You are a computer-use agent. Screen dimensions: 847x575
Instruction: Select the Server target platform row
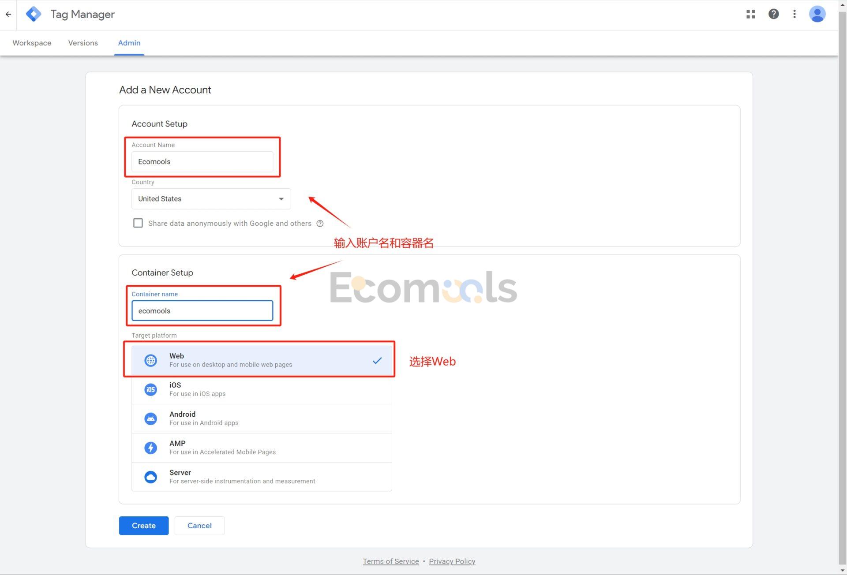click(x=262, y=477)
